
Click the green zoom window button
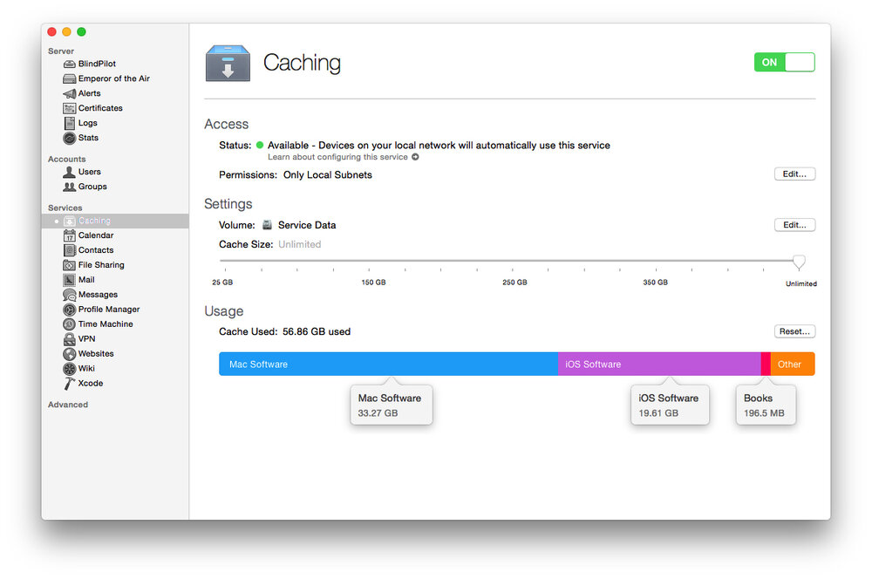[x=81, y=31]
